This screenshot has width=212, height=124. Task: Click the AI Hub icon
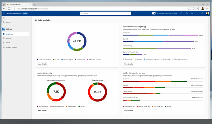(3, 29)
